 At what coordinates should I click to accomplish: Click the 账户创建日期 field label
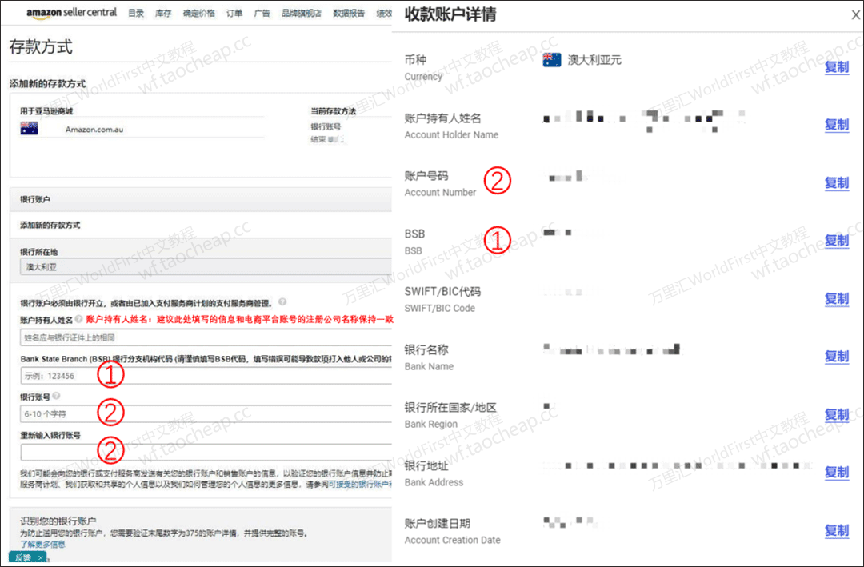tap(438, 523)
